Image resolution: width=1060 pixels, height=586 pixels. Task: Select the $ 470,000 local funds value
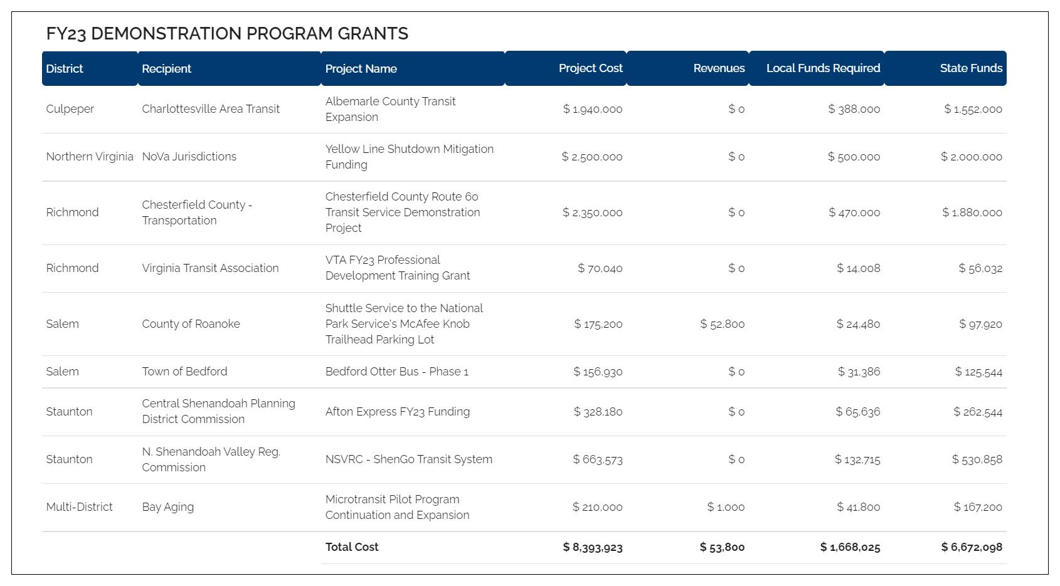point(854,212)
